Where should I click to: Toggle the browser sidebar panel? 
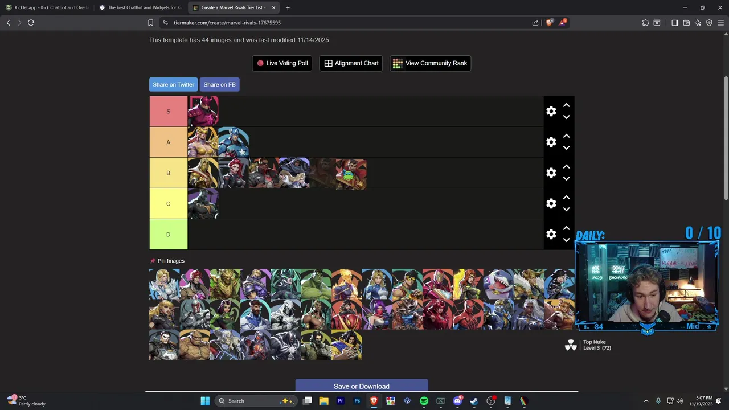pyautogui.click(x=675, y=23)
